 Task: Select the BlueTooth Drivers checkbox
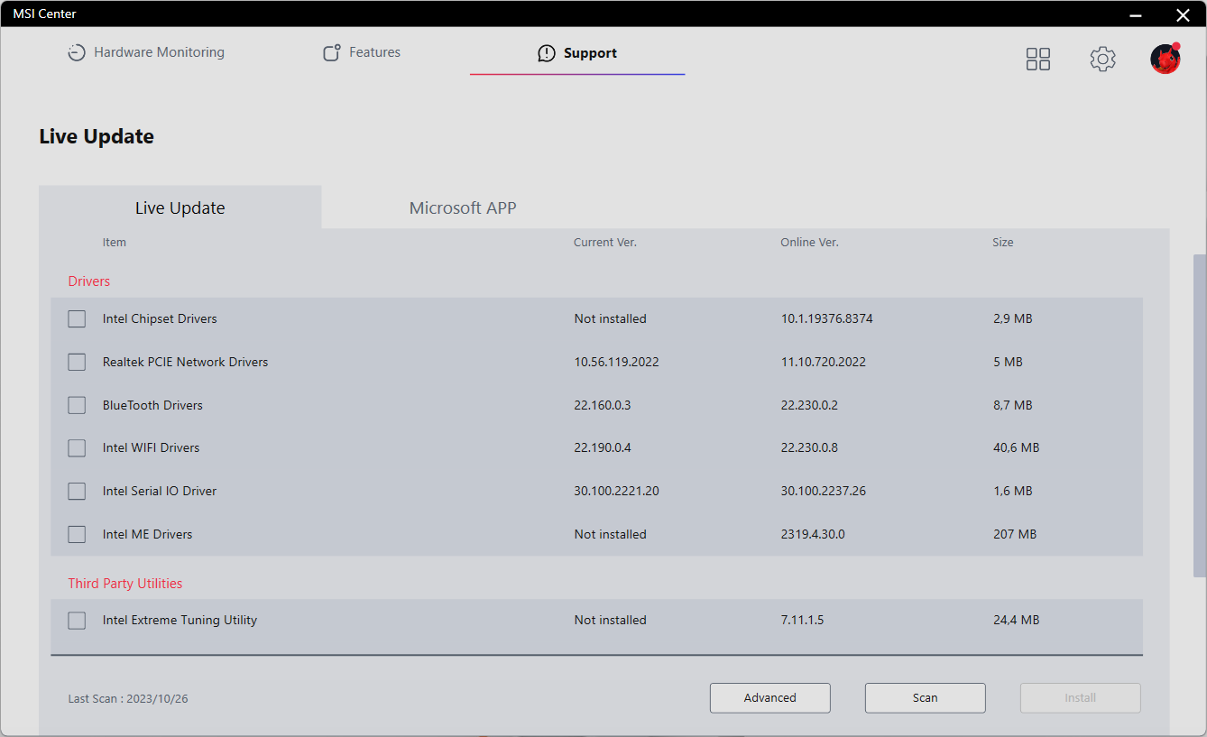pyautogui.click(x=77, y=405)
